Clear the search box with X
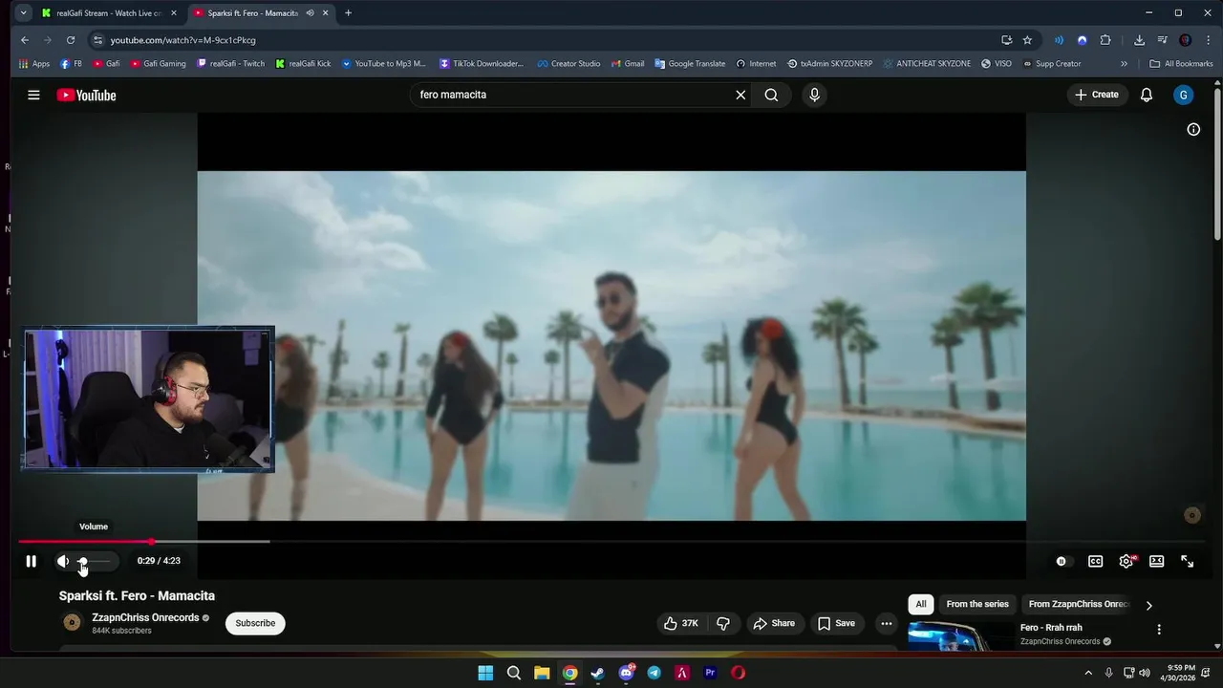 point(740,95)
